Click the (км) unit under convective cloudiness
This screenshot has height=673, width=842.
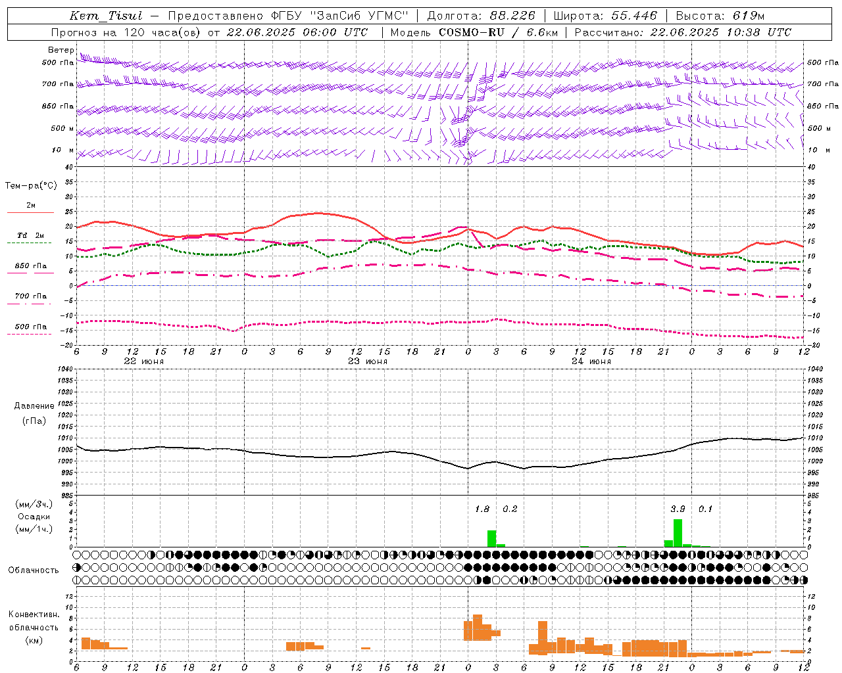[34, 640]
